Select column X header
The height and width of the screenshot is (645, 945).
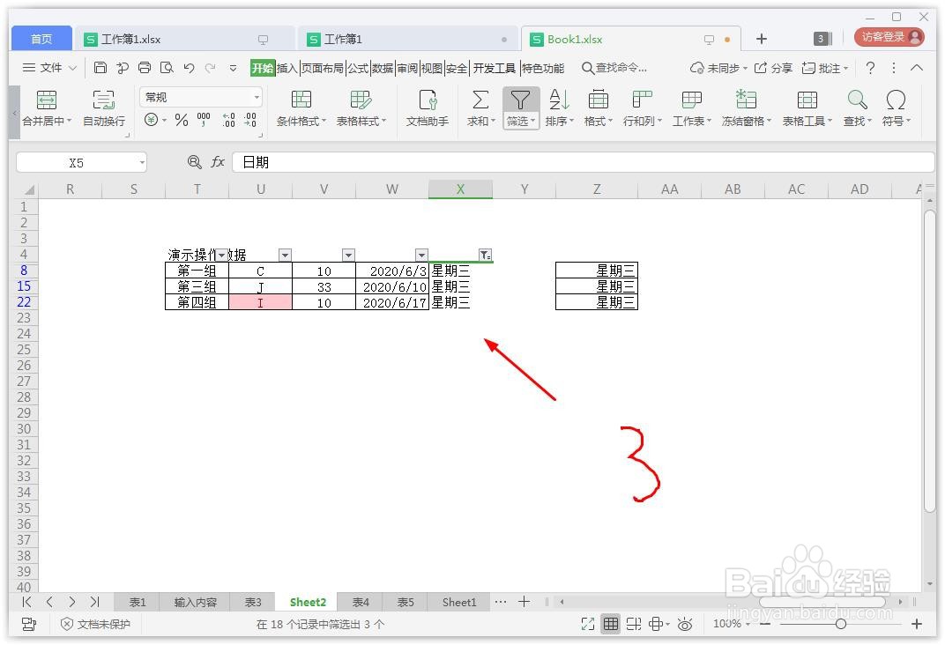pos(460,189)
